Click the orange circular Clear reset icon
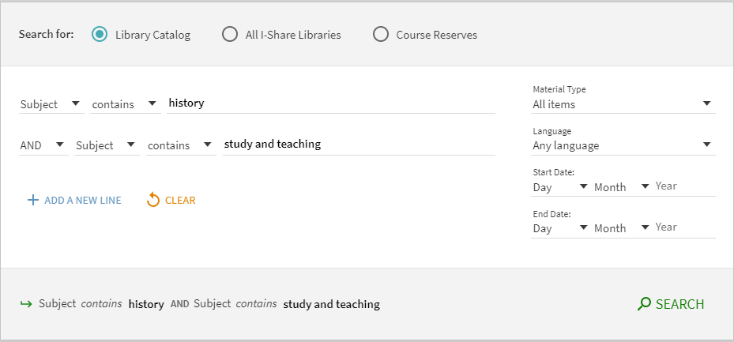 [153, 200]
